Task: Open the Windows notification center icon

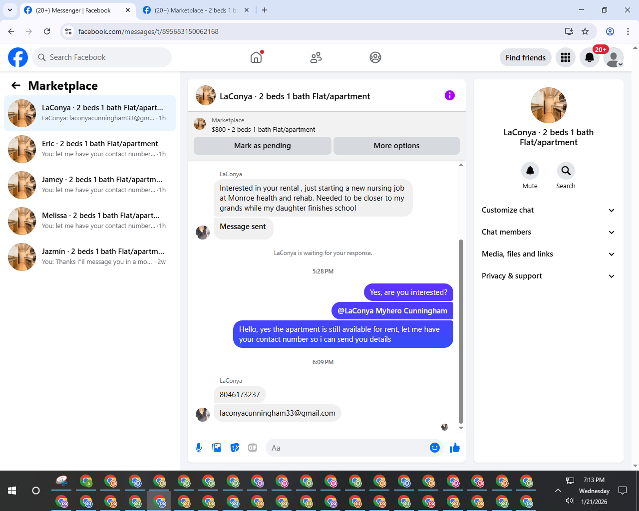Action: (623, 491)
